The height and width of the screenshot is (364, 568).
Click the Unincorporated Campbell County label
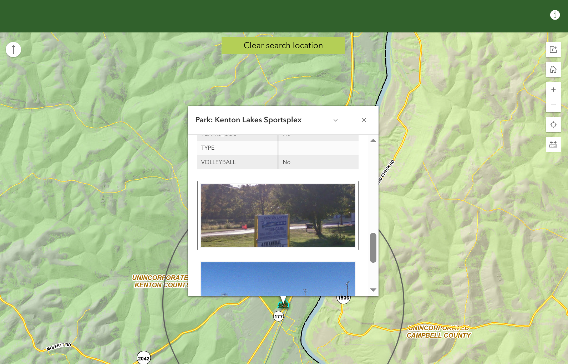pyautogui.click(x=439, y=332)
